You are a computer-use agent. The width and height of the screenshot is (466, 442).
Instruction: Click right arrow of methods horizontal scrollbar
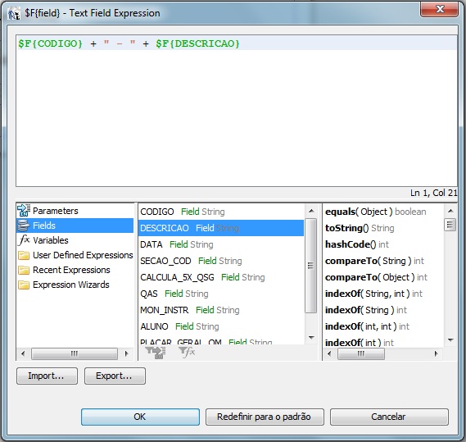tap(436, 353)
